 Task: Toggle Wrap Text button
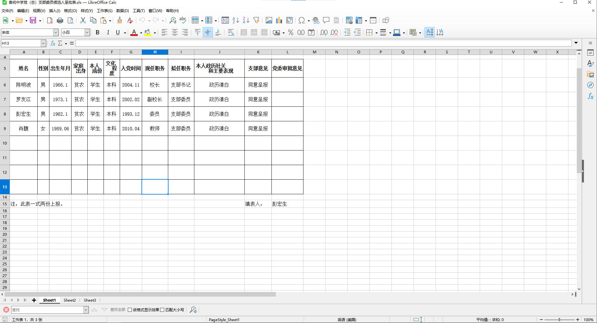[231, 33]
